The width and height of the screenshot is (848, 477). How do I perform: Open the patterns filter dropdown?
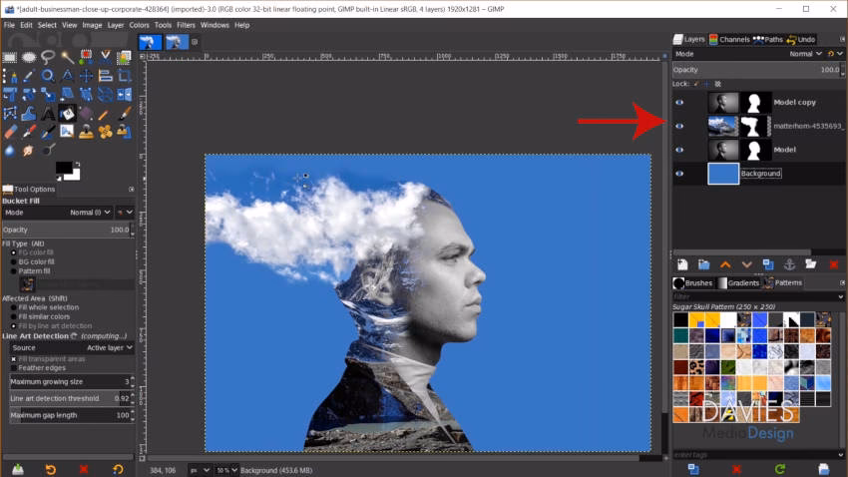(x=840, y=297)
